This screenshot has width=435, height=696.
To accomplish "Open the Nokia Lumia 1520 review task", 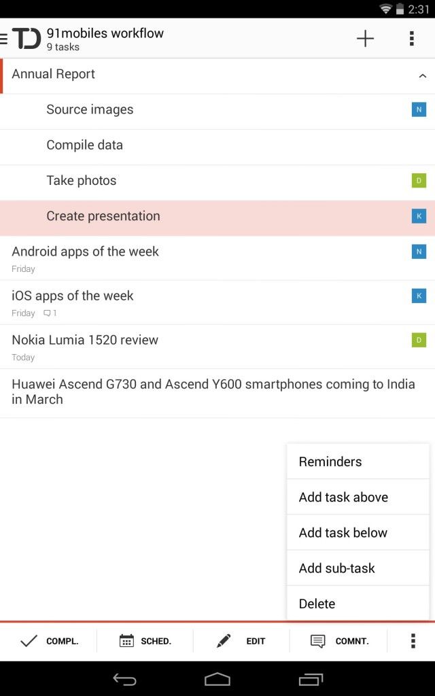I will [x=217, y=347].
